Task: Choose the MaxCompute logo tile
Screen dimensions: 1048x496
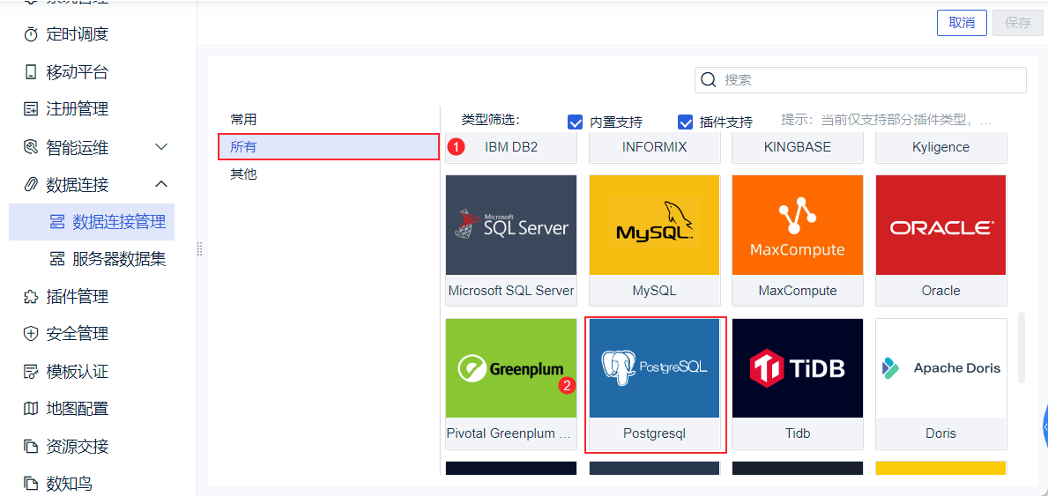Action: 798,225
